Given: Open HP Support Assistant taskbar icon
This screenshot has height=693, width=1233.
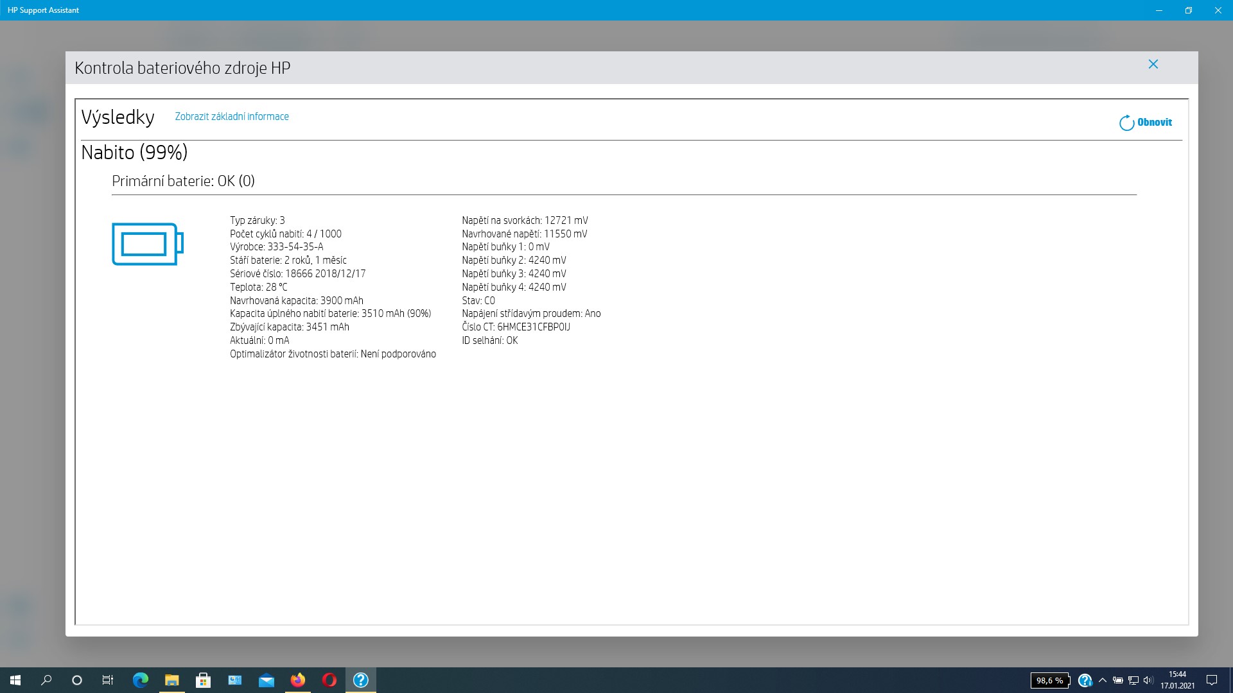Looking at the screenshot, I should pyautogui.click(x=360, y=680).
